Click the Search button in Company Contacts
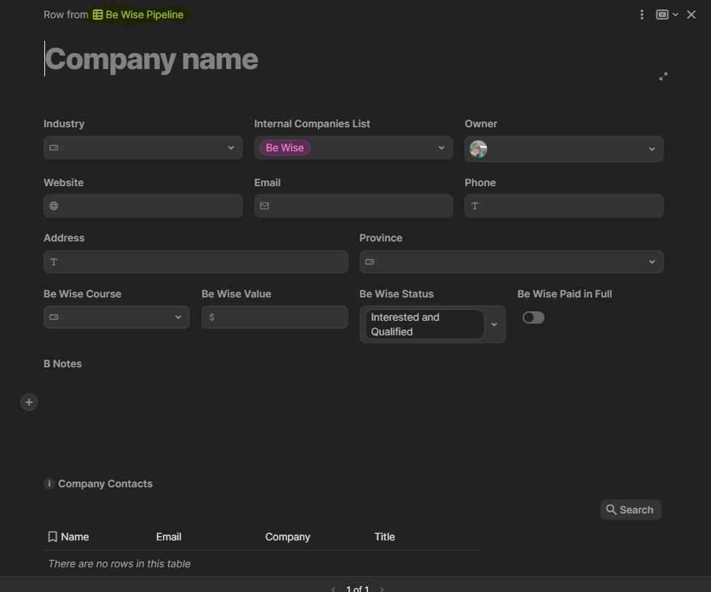 coord(630,510)
